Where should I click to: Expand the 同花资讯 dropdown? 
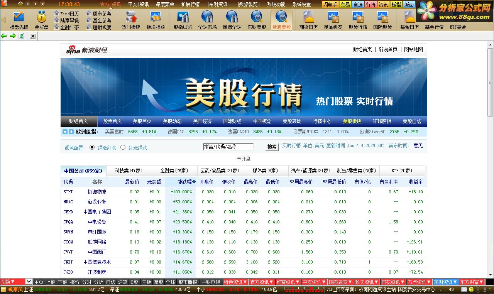393,282
